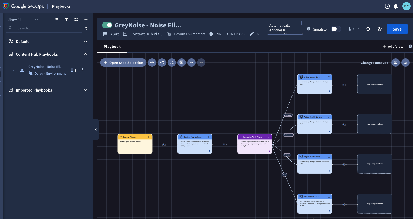Image resolution: width=413 pixels, height=219 pixels.
Task: Open info icon on Enrich IPs node
Action: point(209,137)
